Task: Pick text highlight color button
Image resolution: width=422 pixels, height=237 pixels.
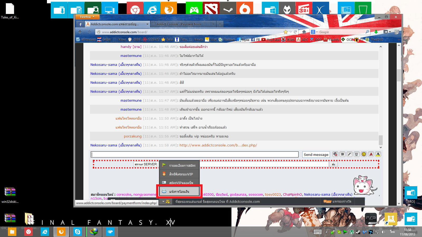Action: point(378,154)
